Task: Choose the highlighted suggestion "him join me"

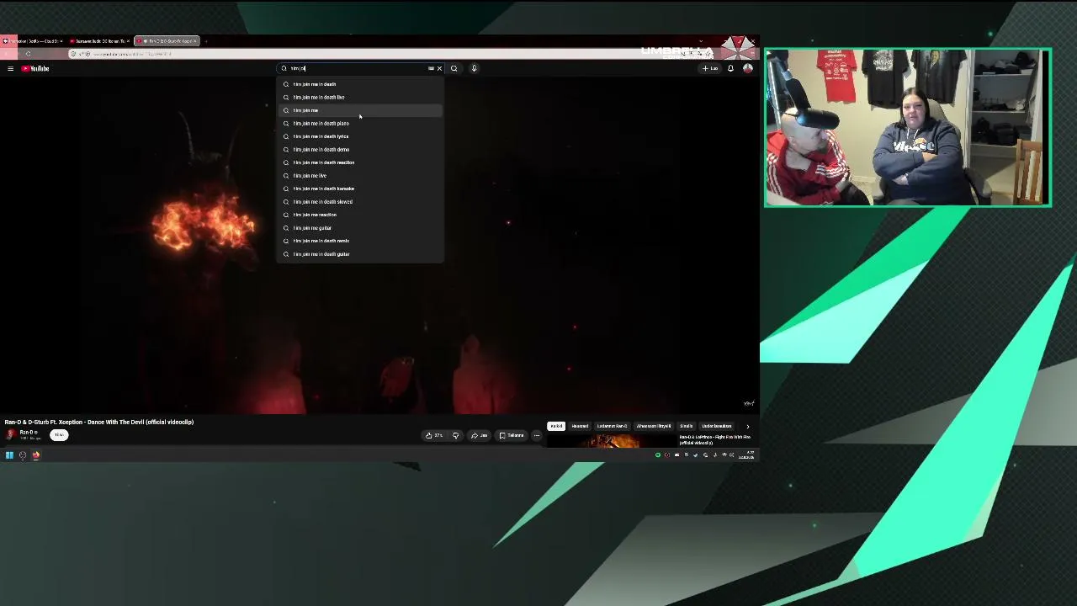Action: (x=360, y=110)
